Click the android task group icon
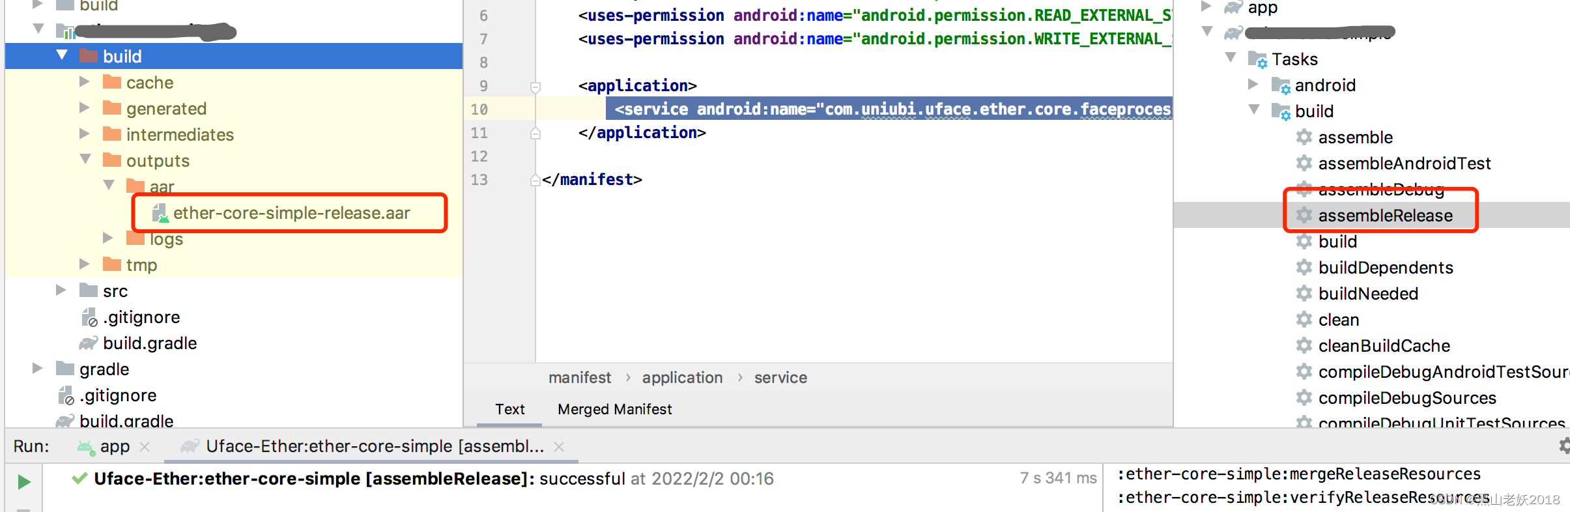Screen dimensions: 1570x512 click(x=1281, y=85)
